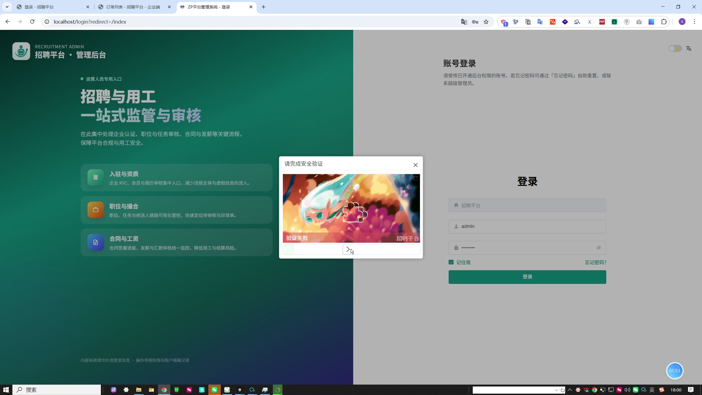This screenshot has width=702, height=395.
Task: Open the language translation icon on login page
Action: tap(689, 49)
